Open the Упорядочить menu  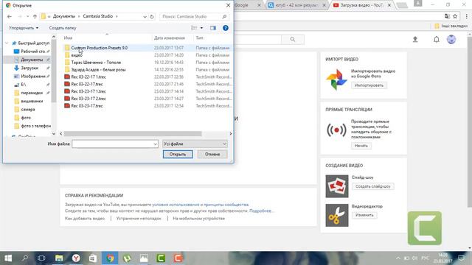click(24, 28)
